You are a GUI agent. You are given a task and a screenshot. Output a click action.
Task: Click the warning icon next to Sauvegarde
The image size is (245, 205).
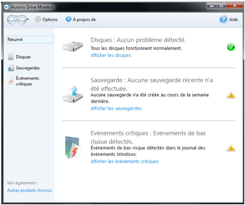pyautogui.click(x=231, y=95)
